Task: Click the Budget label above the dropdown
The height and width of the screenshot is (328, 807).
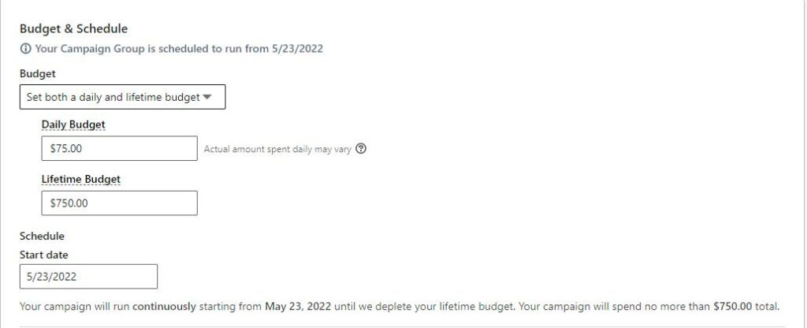Action: pos(38,73)
